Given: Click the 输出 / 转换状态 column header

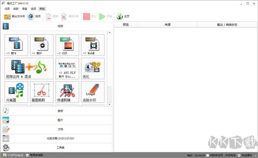Looking at the screenshot, I should point(227,25).
